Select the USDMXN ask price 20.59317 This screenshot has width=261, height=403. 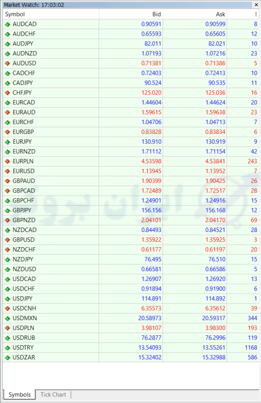(214, 318)
